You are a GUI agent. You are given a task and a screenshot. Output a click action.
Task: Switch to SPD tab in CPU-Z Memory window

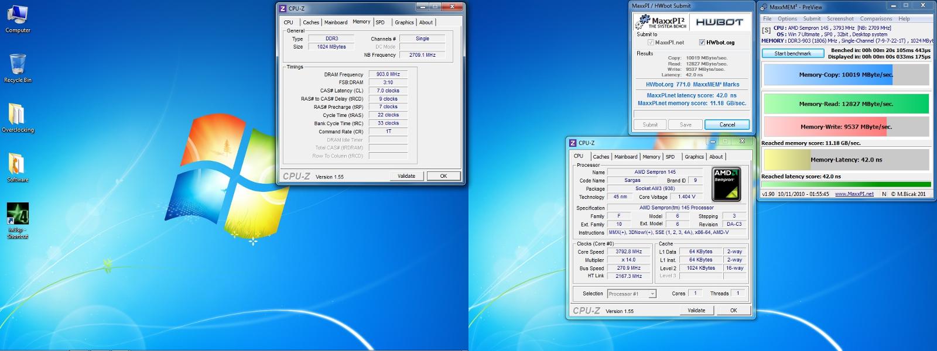click(380, 22)
